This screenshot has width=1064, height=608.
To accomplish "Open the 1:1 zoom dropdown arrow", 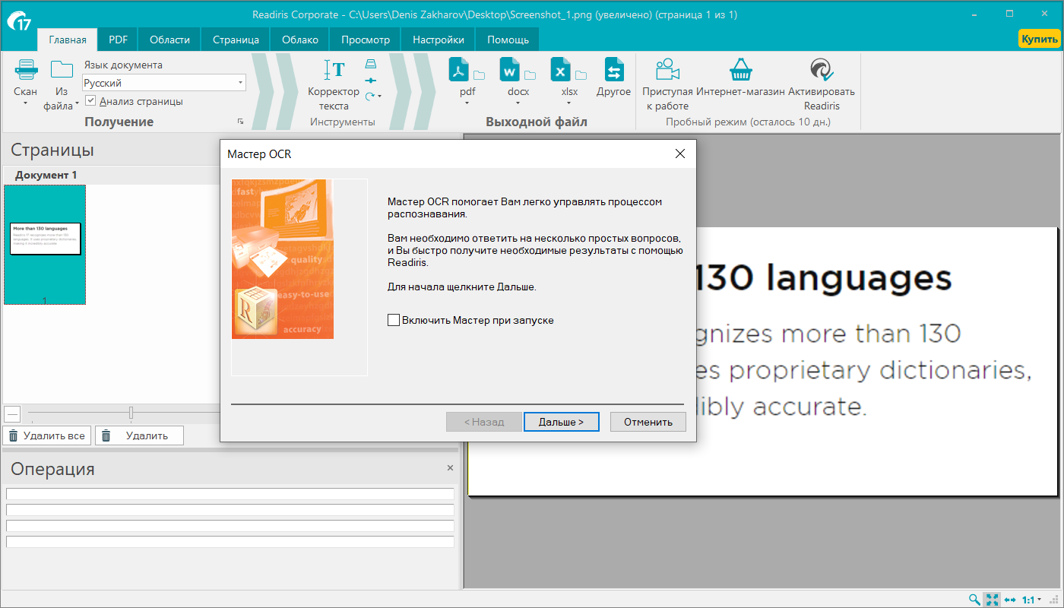I will click(x=1039, y=600).
